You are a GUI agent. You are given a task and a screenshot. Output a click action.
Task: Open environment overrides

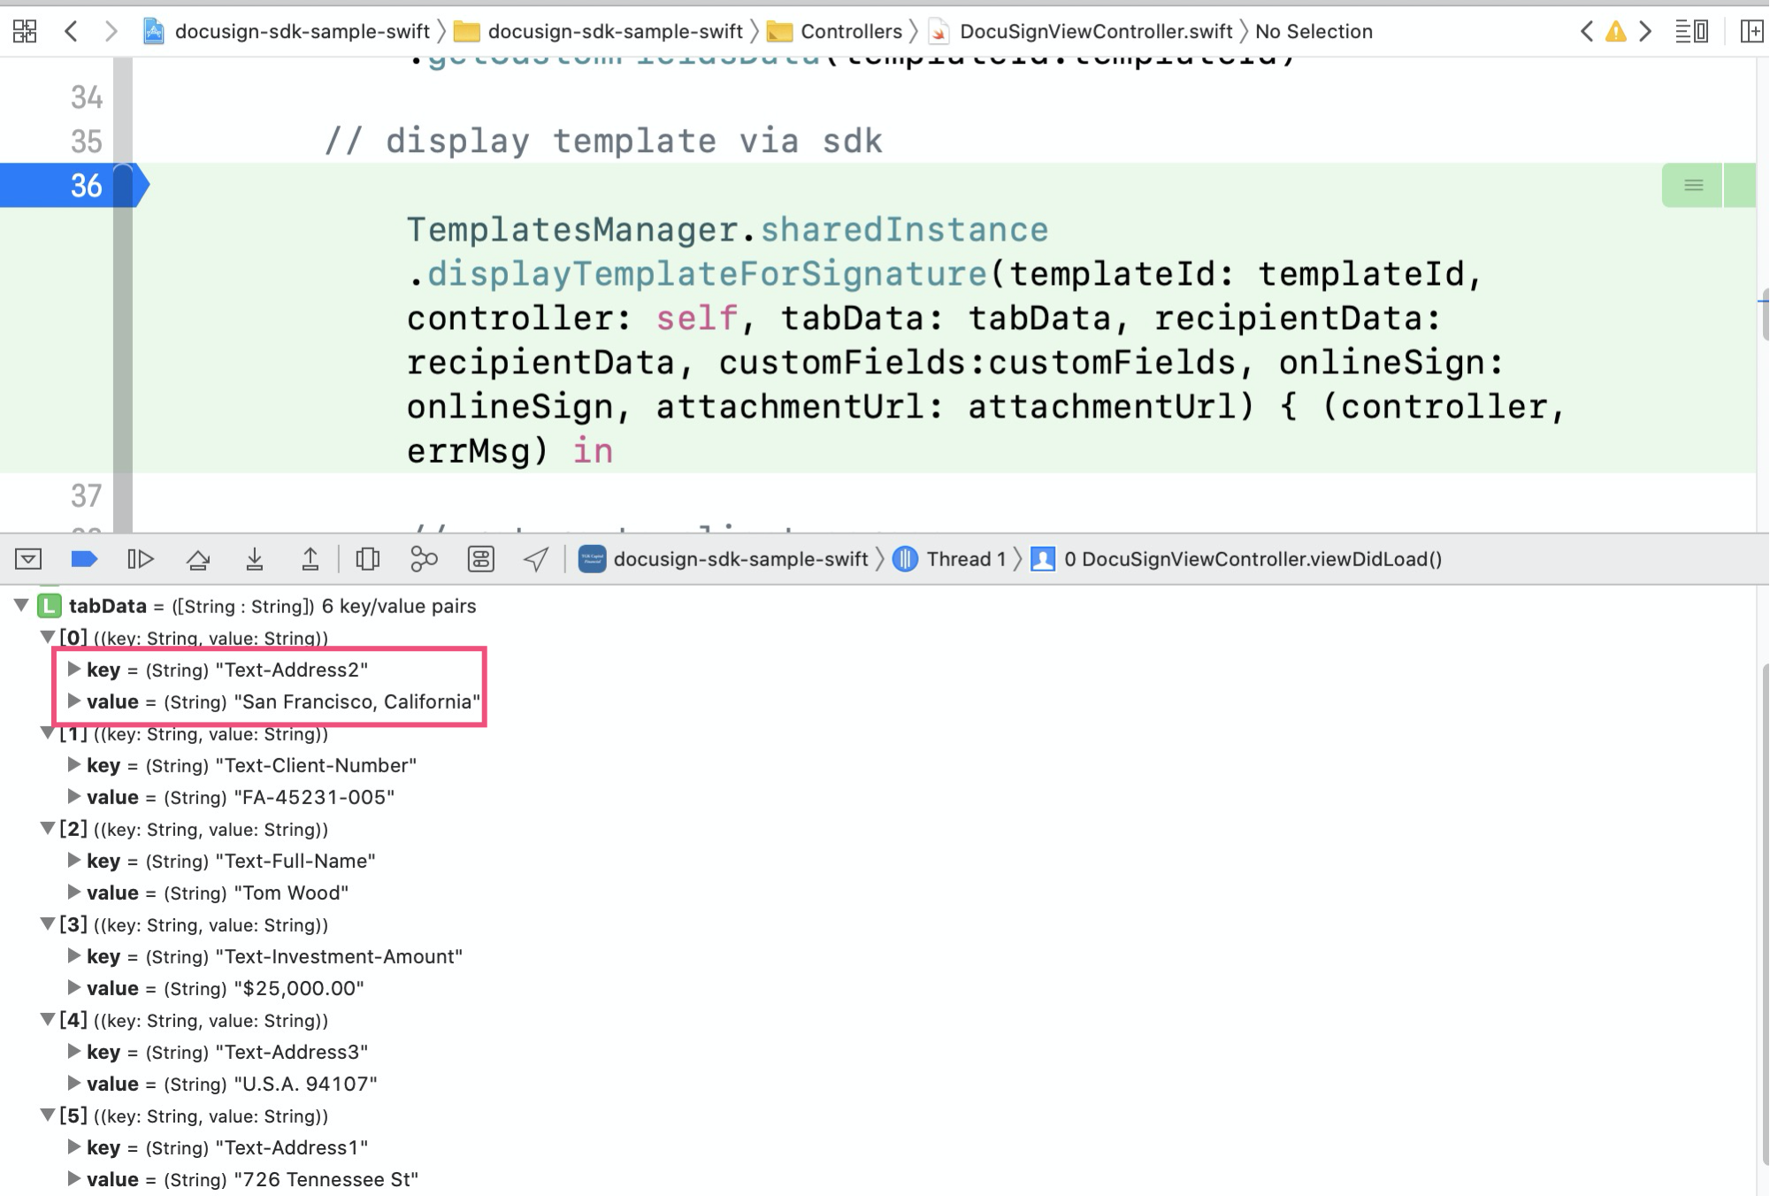[x=480, y=559]
